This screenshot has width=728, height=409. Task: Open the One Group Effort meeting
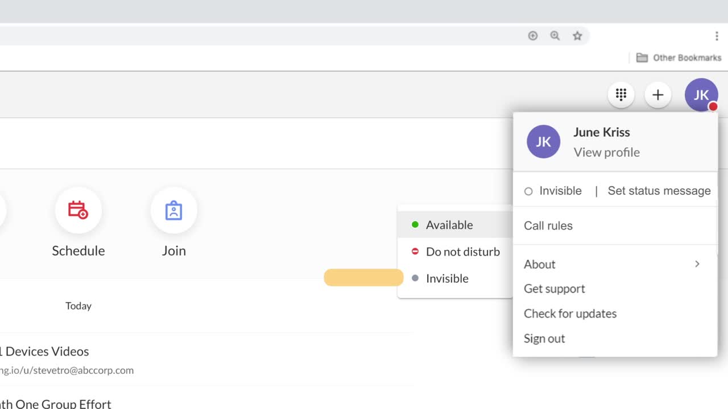(x=55, y=404)
